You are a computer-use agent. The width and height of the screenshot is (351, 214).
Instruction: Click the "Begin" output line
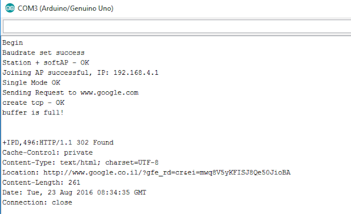tap(13, 43)
